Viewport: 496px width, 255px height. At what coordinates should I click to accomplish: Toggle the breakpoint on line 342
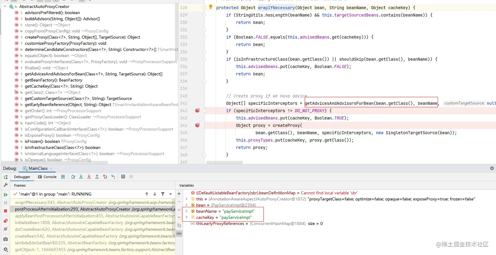click(x=197, y=111)
